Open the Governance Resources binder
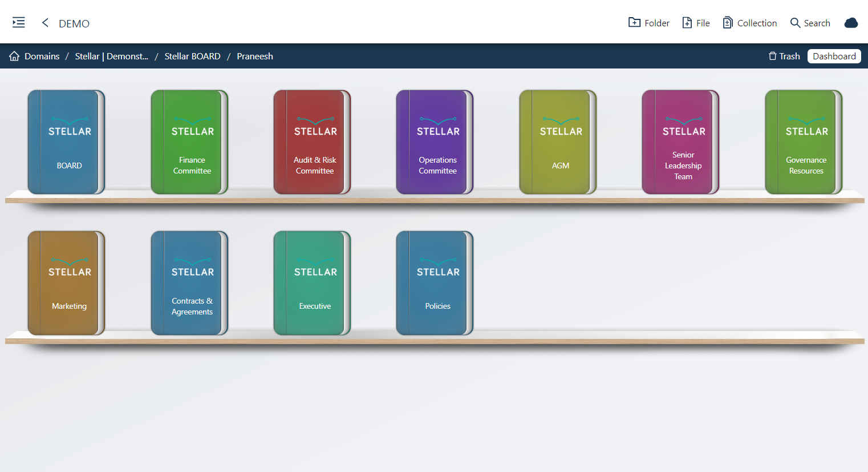This screenshot has height=472, width=868. [x=802, y=142]
